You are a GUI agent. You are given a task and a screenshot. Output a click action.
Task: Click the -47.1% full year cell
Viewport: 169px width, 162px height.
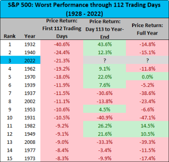pos(147,118)
